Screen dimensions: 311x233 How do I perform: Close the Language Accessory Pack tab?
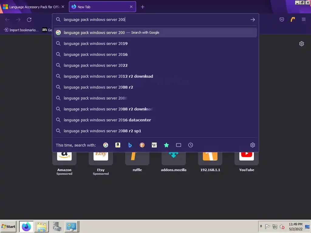click(x=63, y=7)
